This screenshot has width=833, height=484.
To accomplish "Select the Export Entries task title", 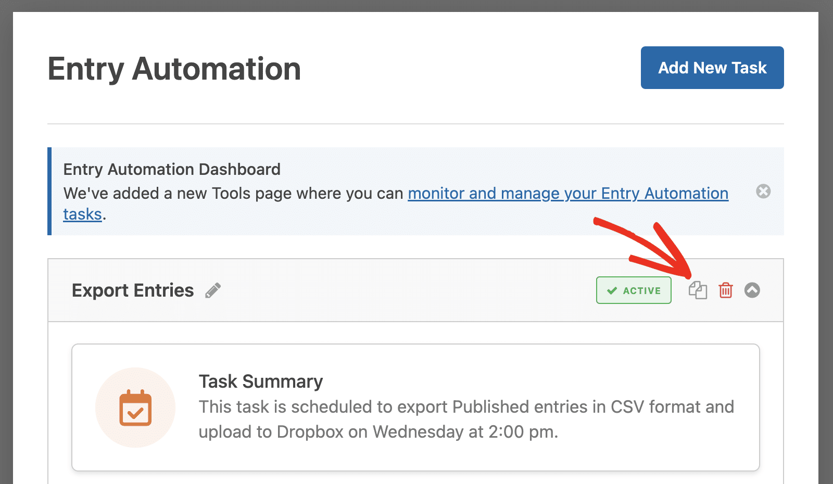I will (x=133, y=290).
